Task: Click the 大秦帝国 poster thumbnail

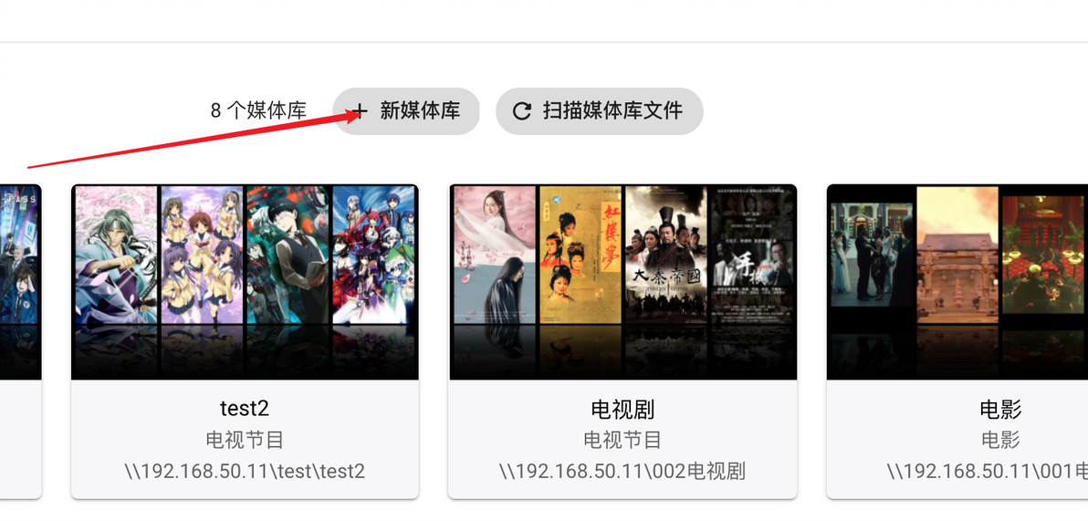Action: click(666, 255)
